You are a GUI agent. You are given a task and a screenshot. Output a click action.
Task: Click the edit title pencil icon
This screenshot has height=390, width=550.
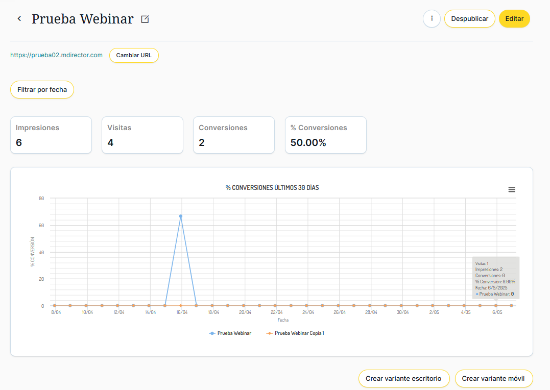tap(145, 19)
